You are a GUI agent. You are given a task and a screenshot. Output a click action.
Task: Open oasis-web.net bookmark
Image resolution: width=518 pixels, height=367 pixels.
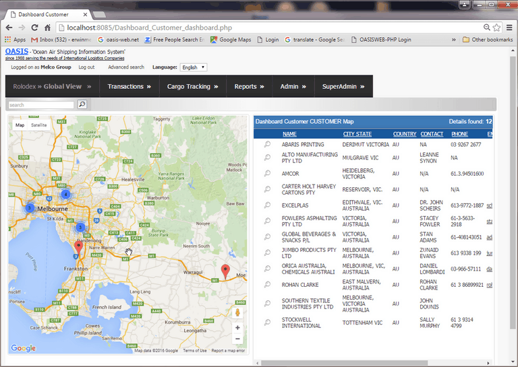click(x=118, y=40)
